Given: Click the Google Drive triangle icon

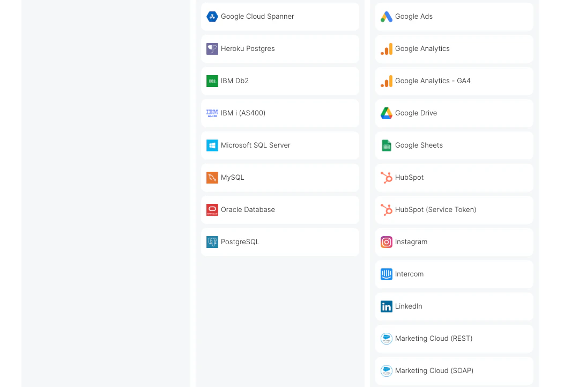Looking at the screenshot, I should pos(387,113).
